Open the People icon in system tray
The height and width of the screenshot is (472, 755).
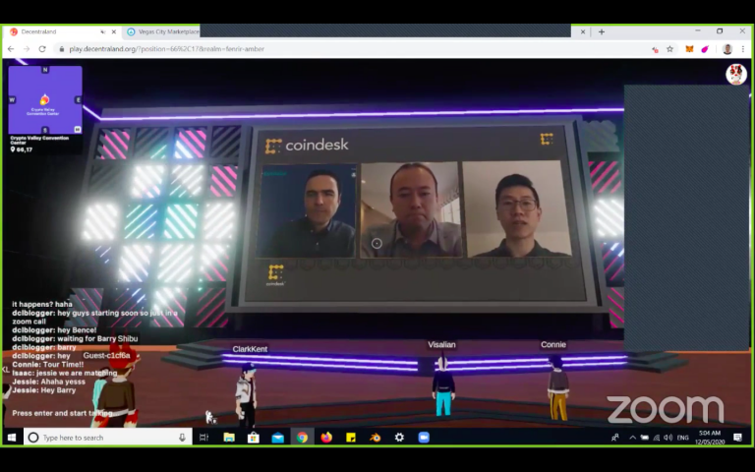pyautogui.click(x=614, y=438)
